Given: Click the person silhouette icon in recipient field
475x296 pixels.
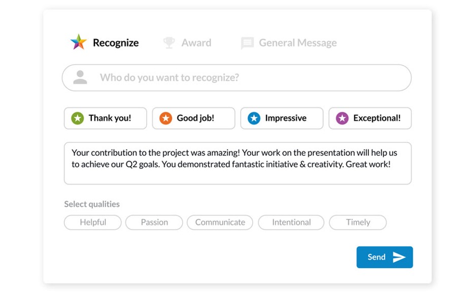Looking at the screenshot, I should (80, 78).
